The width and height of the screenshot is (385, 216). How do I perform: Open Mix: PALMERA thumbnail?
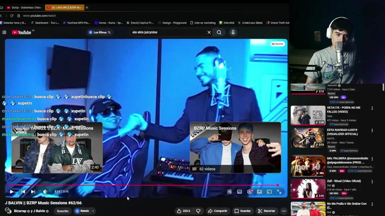click(308, 166)
